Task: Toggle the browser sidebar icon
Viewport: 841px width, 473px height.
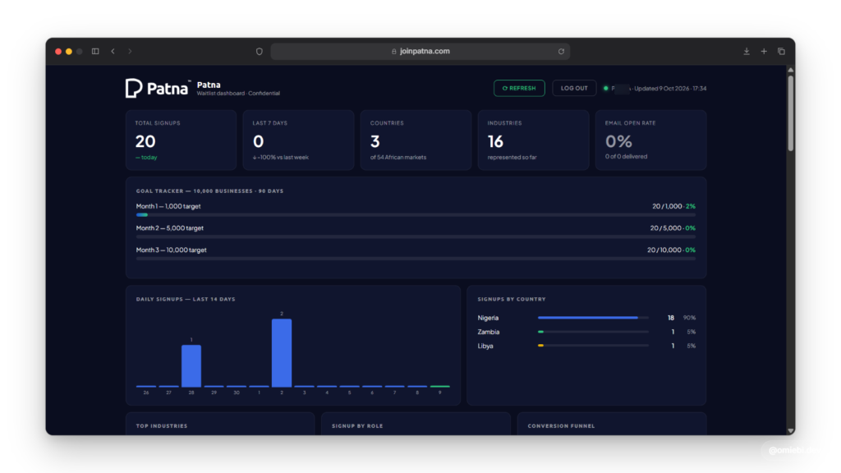Action: (95, 52)
